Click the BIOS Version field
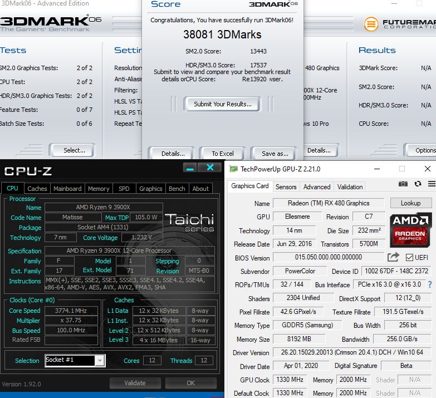436x398 pixels. coord(329,257)
